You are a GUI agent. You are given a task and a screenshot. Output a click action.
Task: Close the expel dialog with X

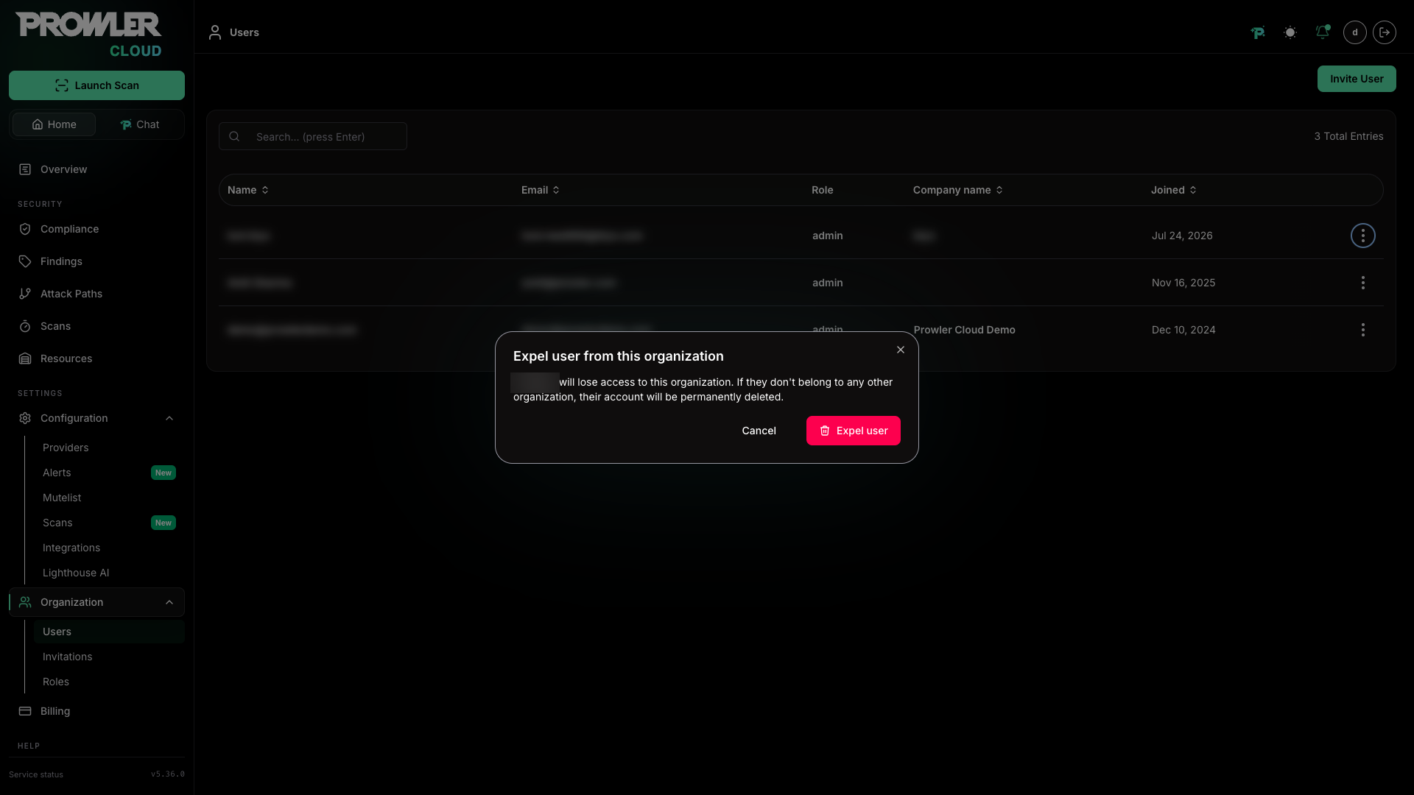click(x=901, y=350)
